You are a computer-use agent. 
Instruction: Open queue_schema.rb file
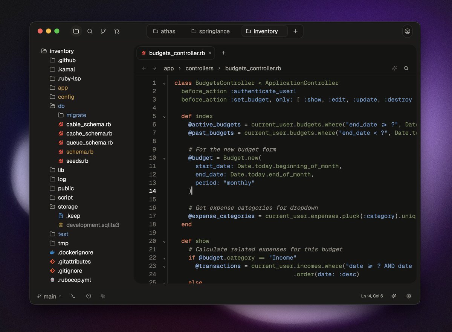point(85,143)
